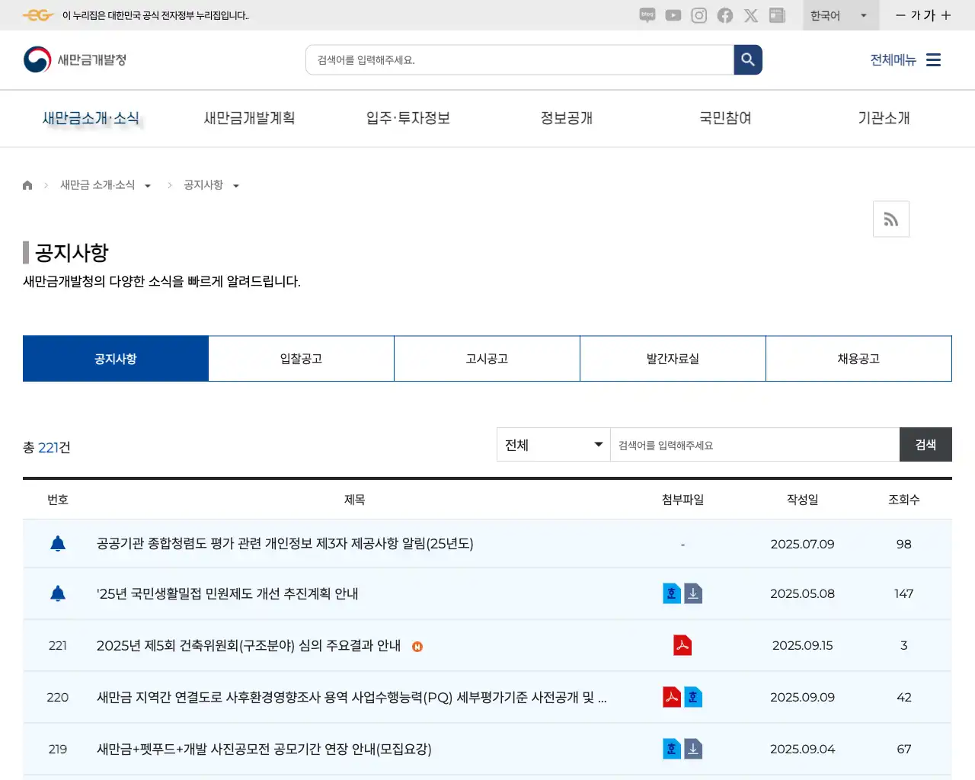
Task: Click the 검색 search button
Action: [925, 444]
